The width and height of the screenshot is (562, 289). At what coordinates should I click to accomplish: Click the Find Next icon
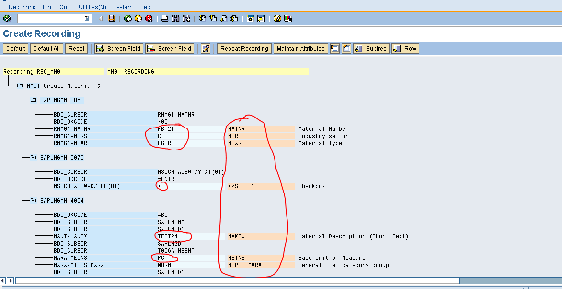point(185,19)
